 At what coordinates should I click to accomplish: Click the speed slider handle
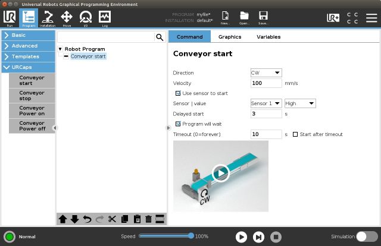191,236
